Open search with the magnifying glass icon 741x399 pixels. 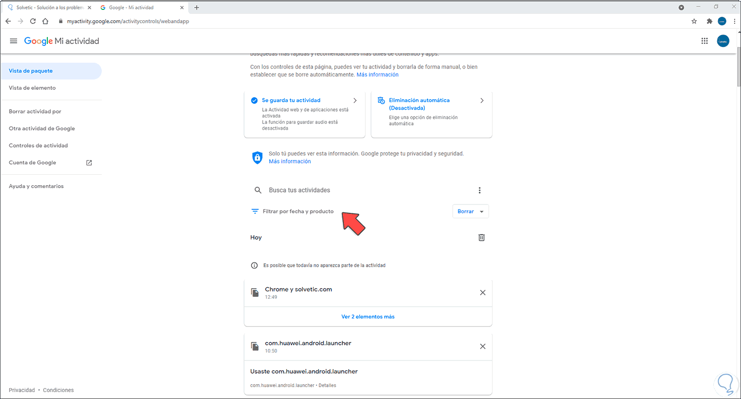257,190
